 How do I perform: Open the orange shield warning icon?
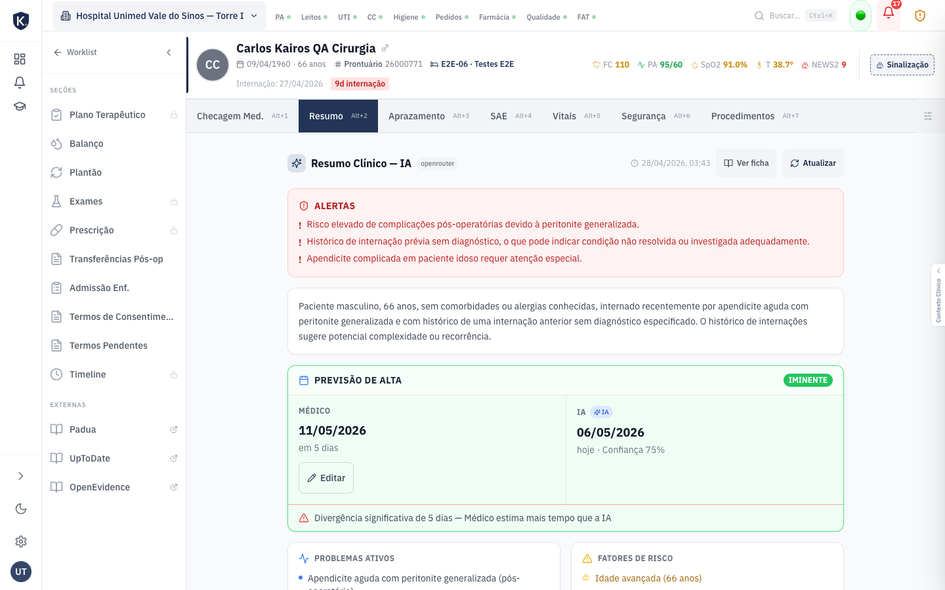coord(920,16)
